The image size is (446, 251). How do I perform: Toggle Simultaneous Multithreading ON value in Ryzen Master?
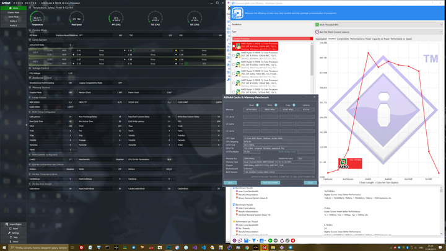(70, 83)
